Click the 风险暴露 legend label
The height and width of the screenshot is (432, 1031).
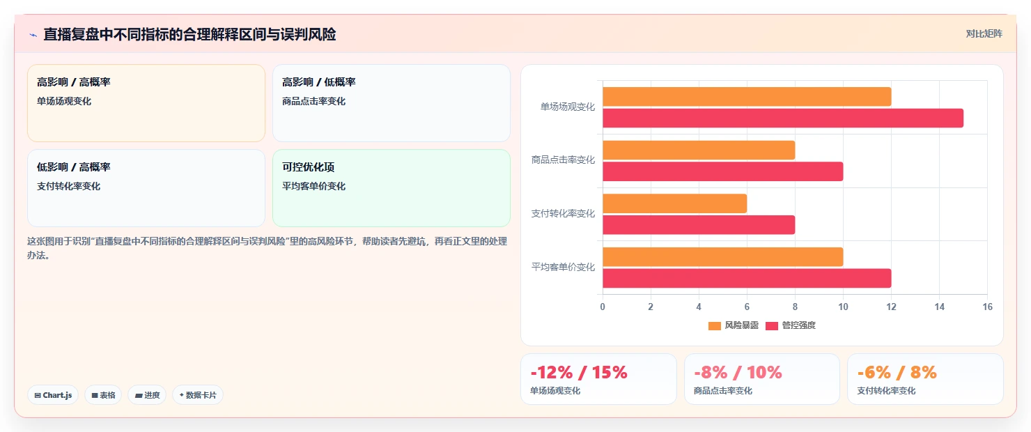pyautogui.click(x=742, y=326)
